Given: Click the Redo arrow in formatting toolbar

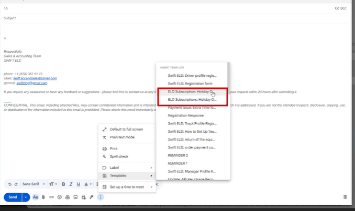Looking at the screenshot, I should (x=16, y=184).
